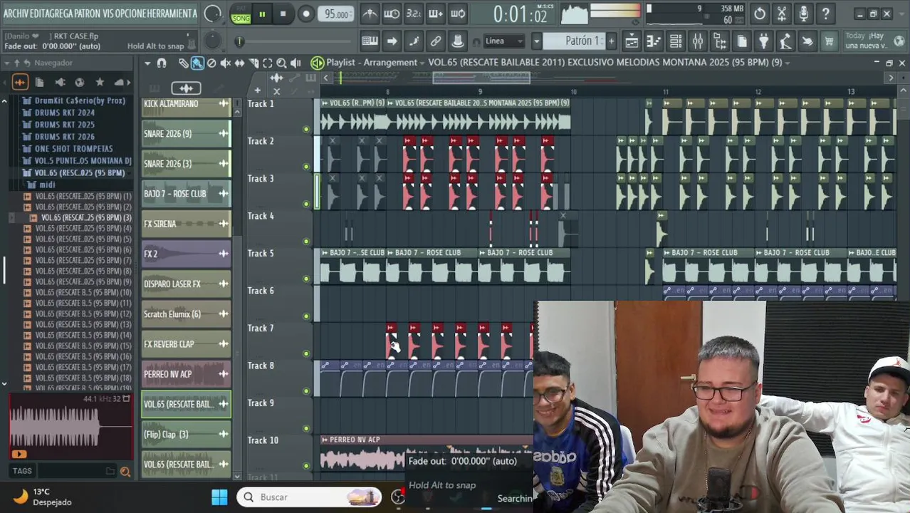Toggle the record button
Screen dimensions: 910x513
pos(306,14)
